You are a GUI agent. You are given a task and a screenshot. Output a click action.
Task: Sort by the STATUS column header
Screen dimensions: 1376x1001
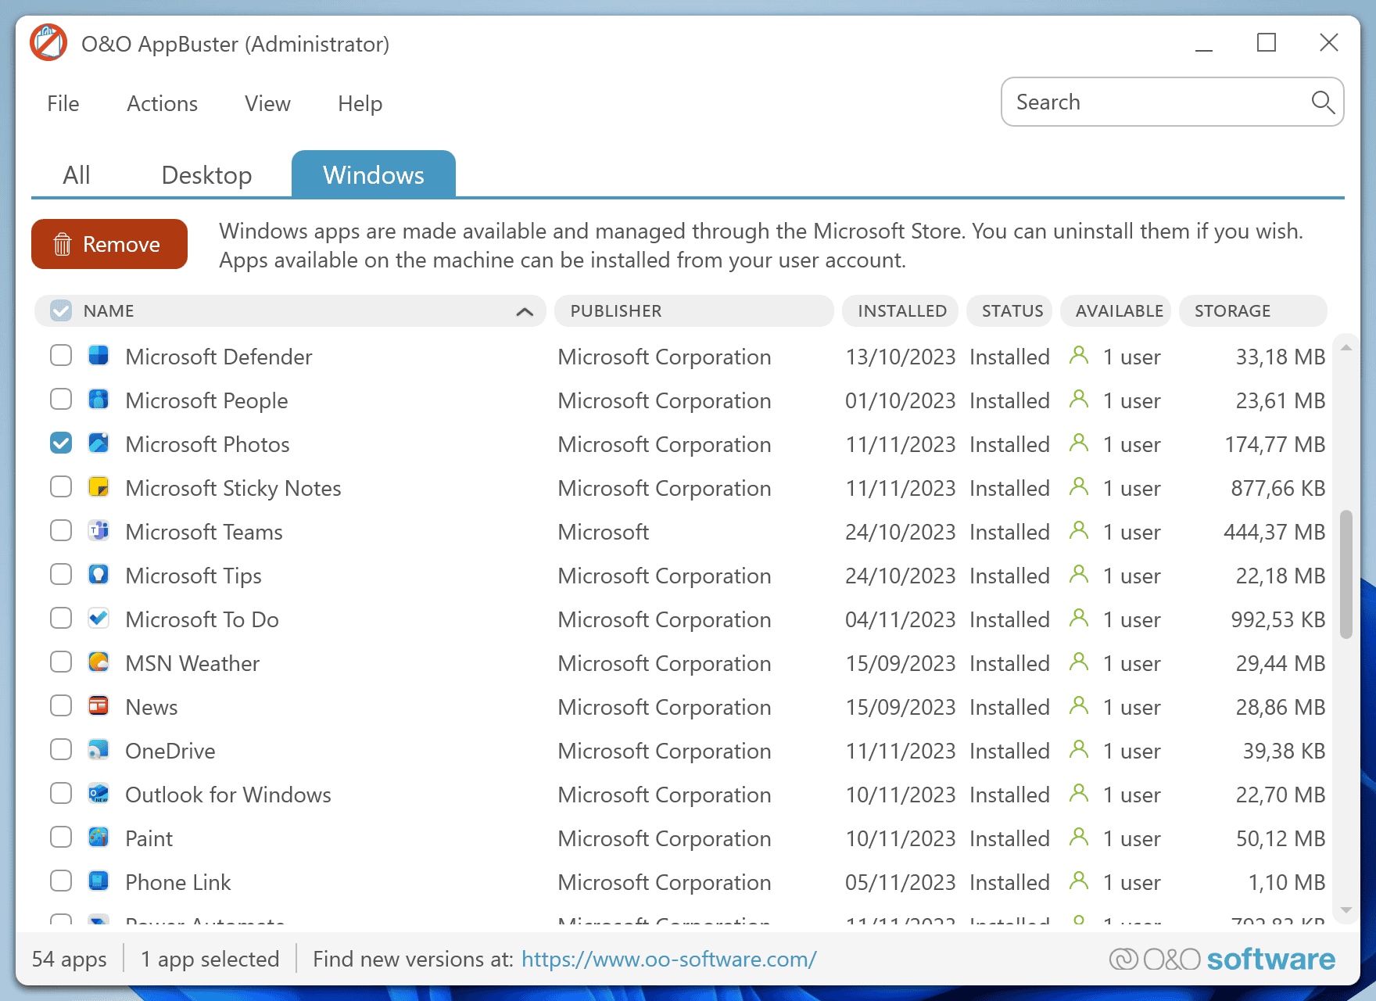click(1009, 310)
